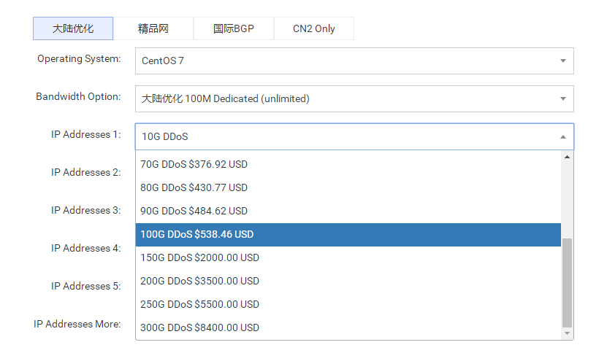Click the dropdown list scroll-down arrow
This screenshot has height=353, width=607.
point(568,333)
